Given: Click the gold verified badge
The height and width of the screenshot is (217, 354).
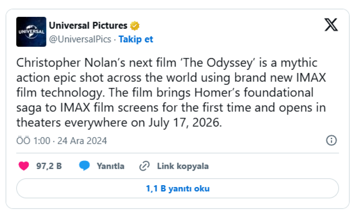Looking at the screenshot, I should pos(135,26).
